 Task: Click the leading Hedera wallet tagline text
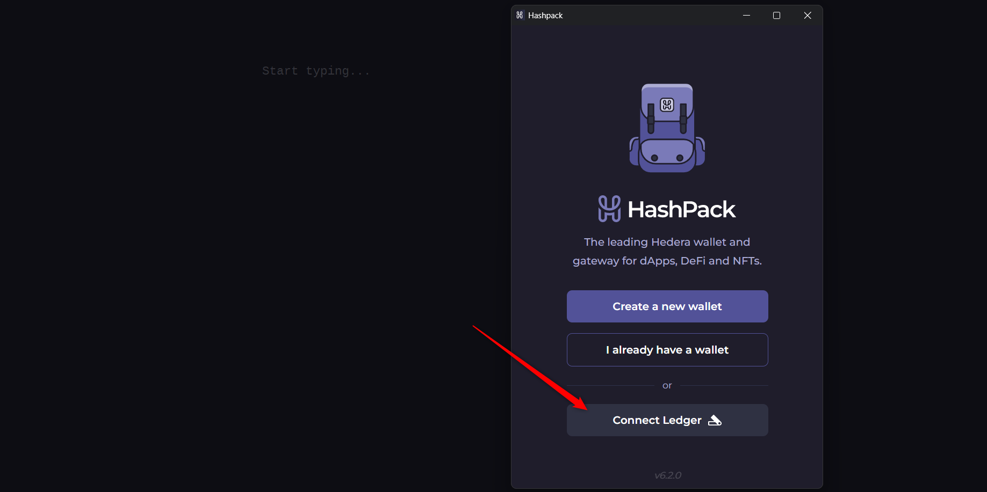667,251
